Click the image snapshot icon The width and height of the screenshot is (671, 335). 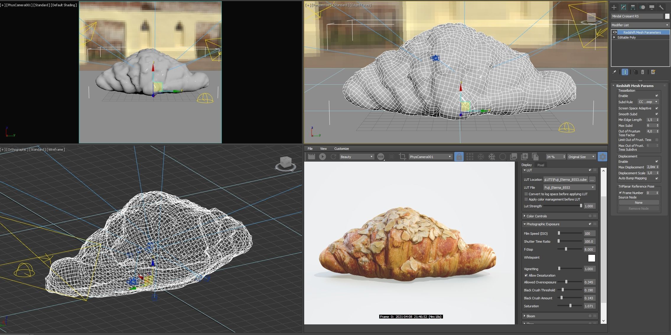point(514,157)
